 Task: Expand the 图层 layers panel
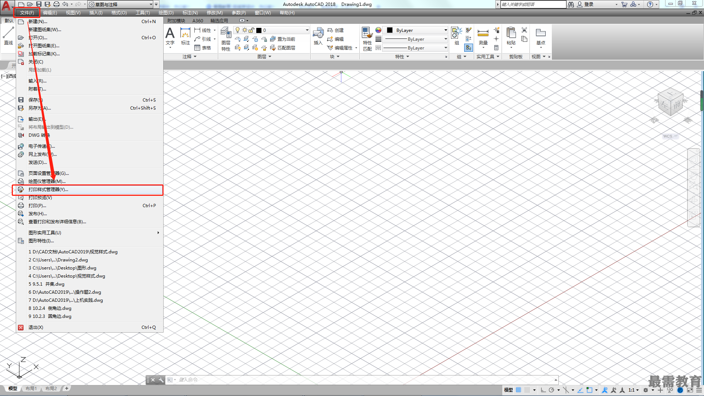pos(264,57)
